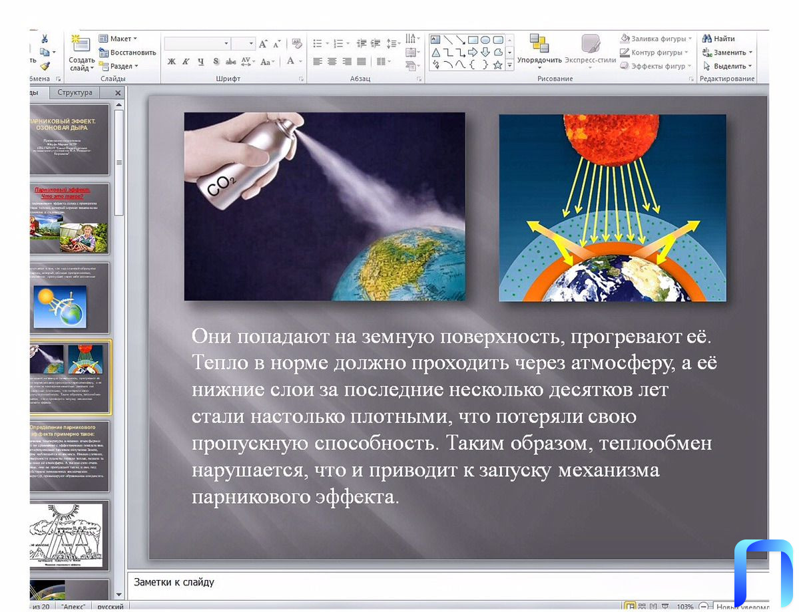Open the Numbering list dropdown
This screenshot has width=799, height=612.
342,43
